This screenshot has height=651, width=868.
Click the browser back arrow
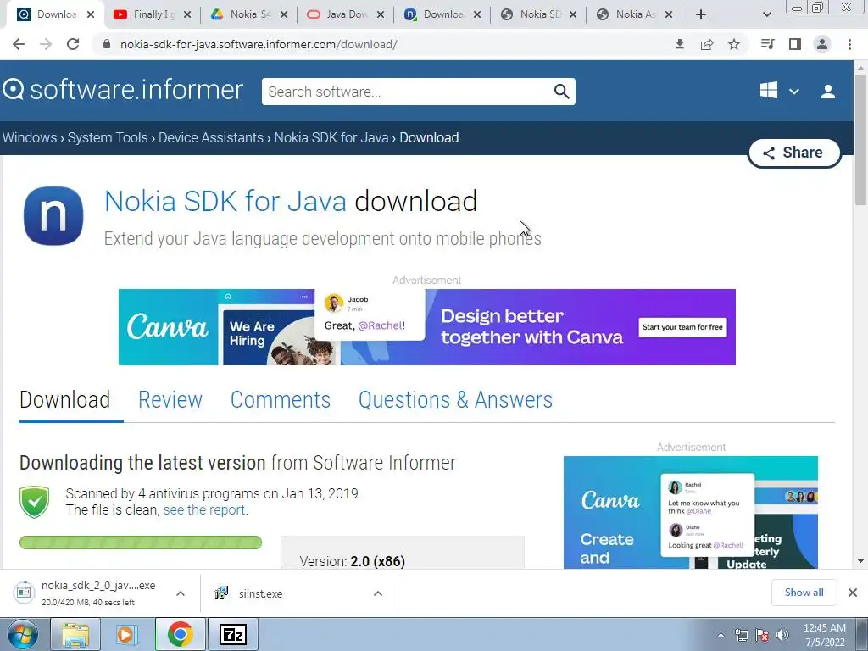click(19, 44)
